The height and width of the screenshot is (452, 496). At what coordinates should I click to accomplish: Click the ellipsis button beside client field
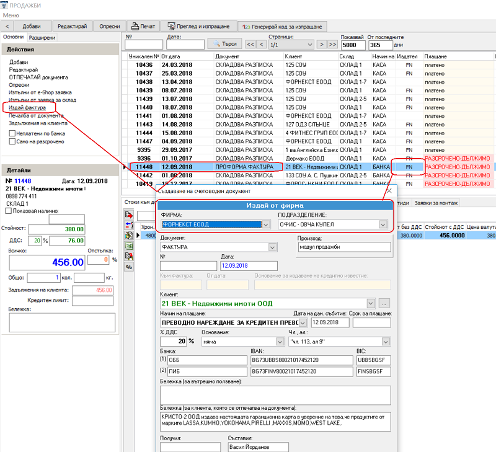coord(384,303)
